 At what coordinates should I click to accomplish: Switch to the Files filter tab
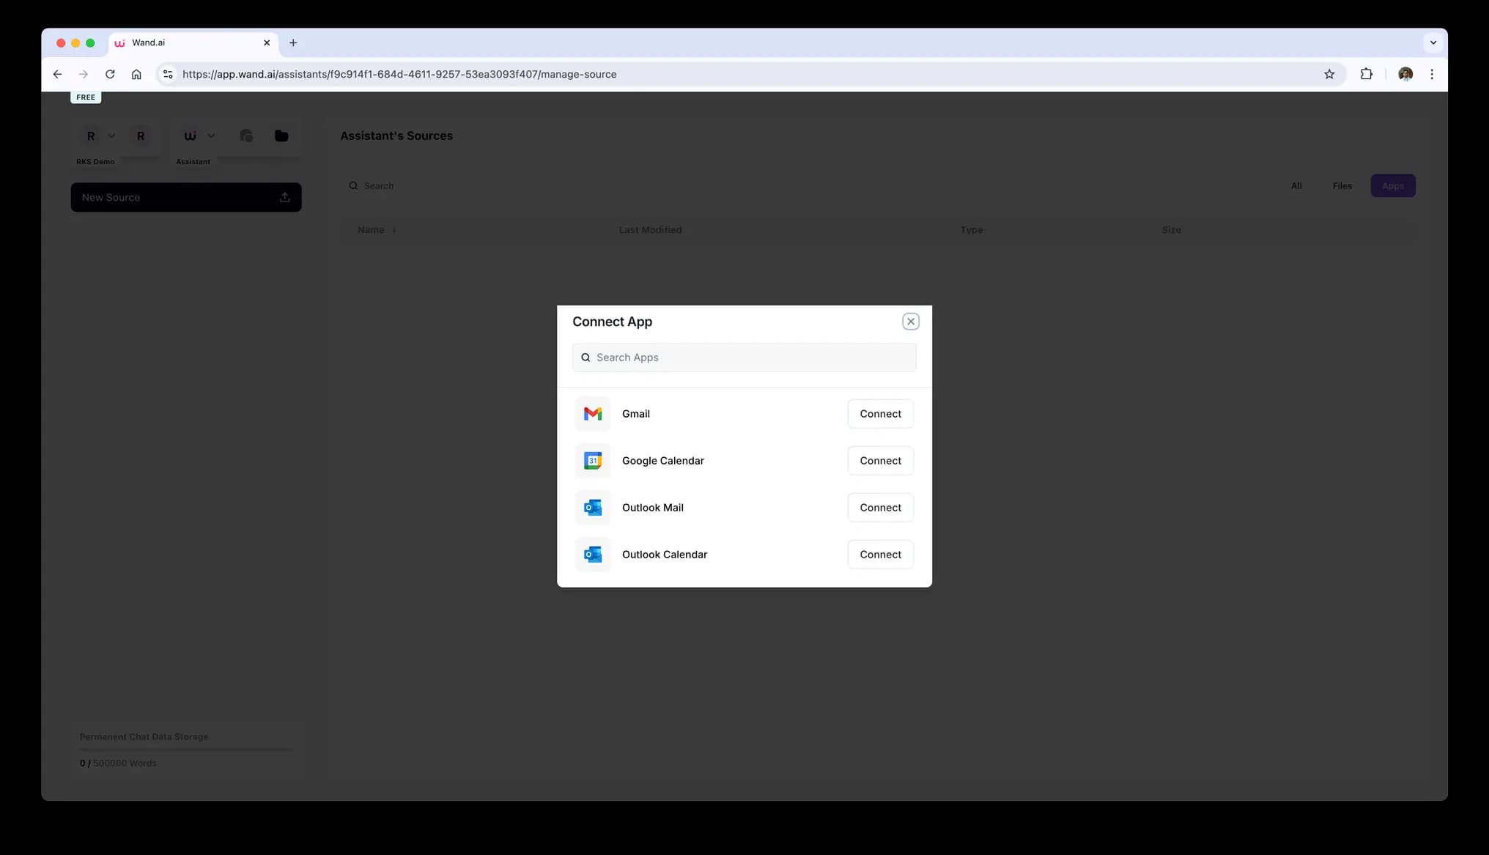coord(1342,186)
